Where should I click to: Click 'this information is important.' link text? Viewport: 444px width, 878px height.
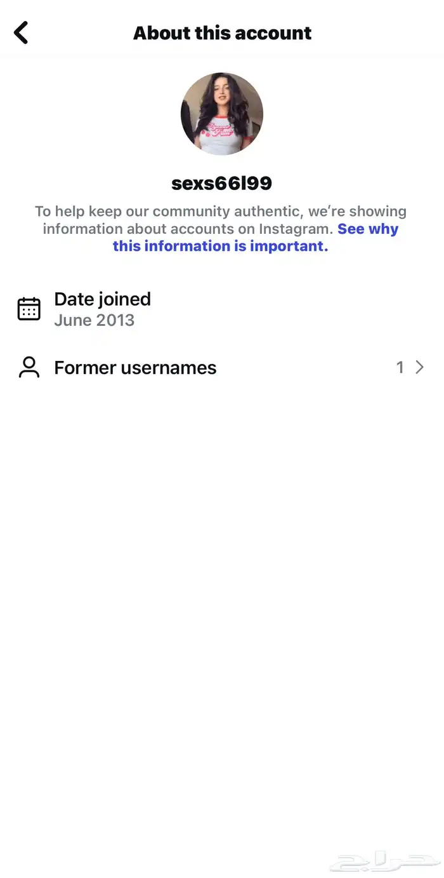pyautogui.click(x=221, y=246)
